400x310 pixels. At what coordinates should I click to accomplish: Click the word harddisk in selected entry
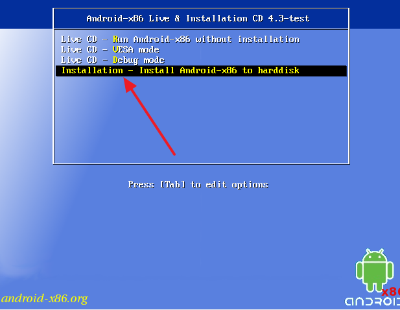coord(278,71)
